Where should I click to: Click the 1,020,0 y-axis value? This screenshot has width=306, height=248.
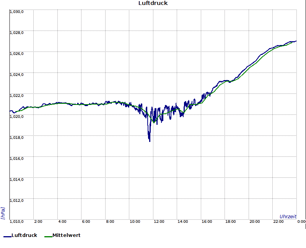pyautogui.click(x=16, y=117)
